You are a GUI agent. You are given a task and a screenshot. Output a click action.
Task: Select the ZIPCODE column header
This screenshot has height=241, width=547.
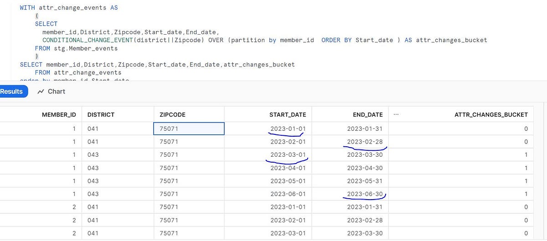click(x=172, y=115)
